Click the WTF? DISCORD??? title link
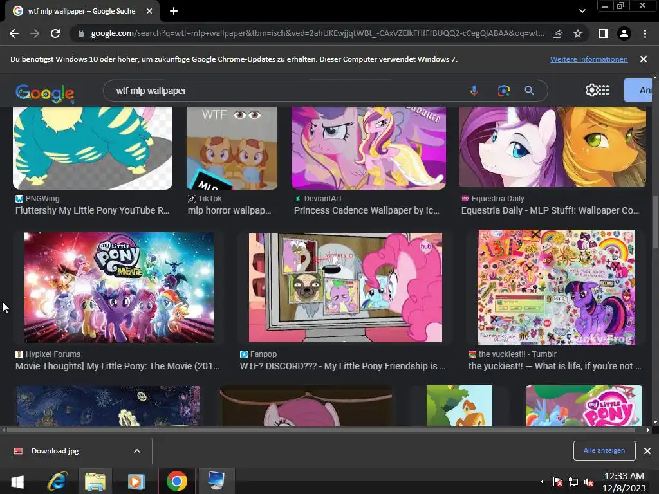This screenshot has width=659, height=494. coord(342,366)
